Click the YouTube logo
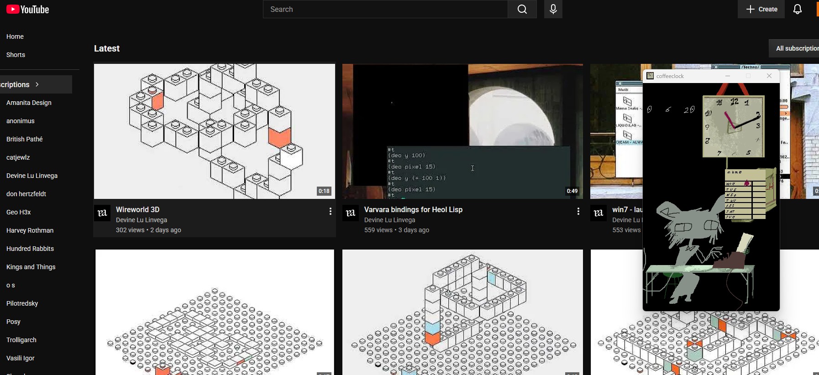 27,9
